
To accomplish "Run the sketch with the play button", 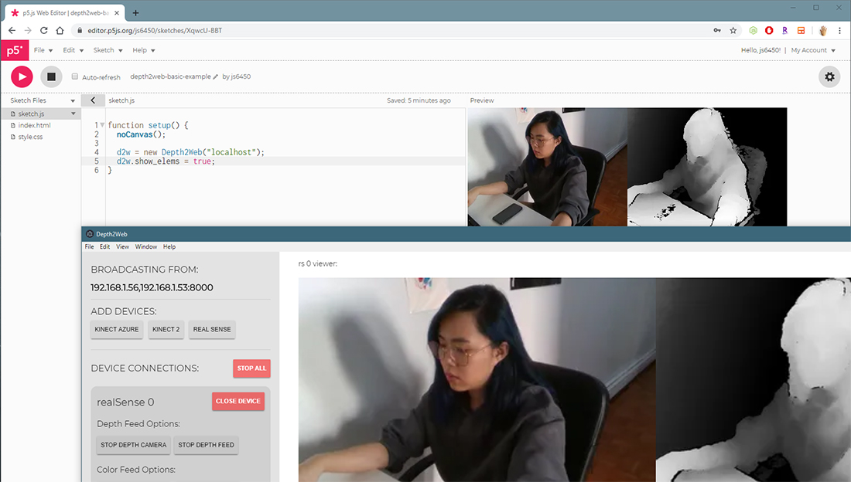I will (22, 76).
